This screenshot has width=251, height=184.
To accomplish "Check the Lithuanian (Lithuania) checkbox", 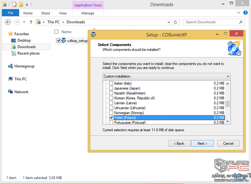I will point(111,108).
